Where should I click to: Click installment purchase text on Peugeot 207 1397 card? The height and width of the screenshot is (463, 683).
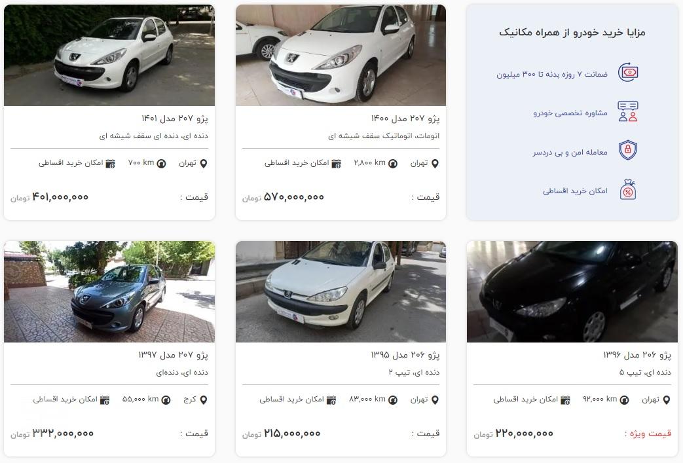point(65,399)
